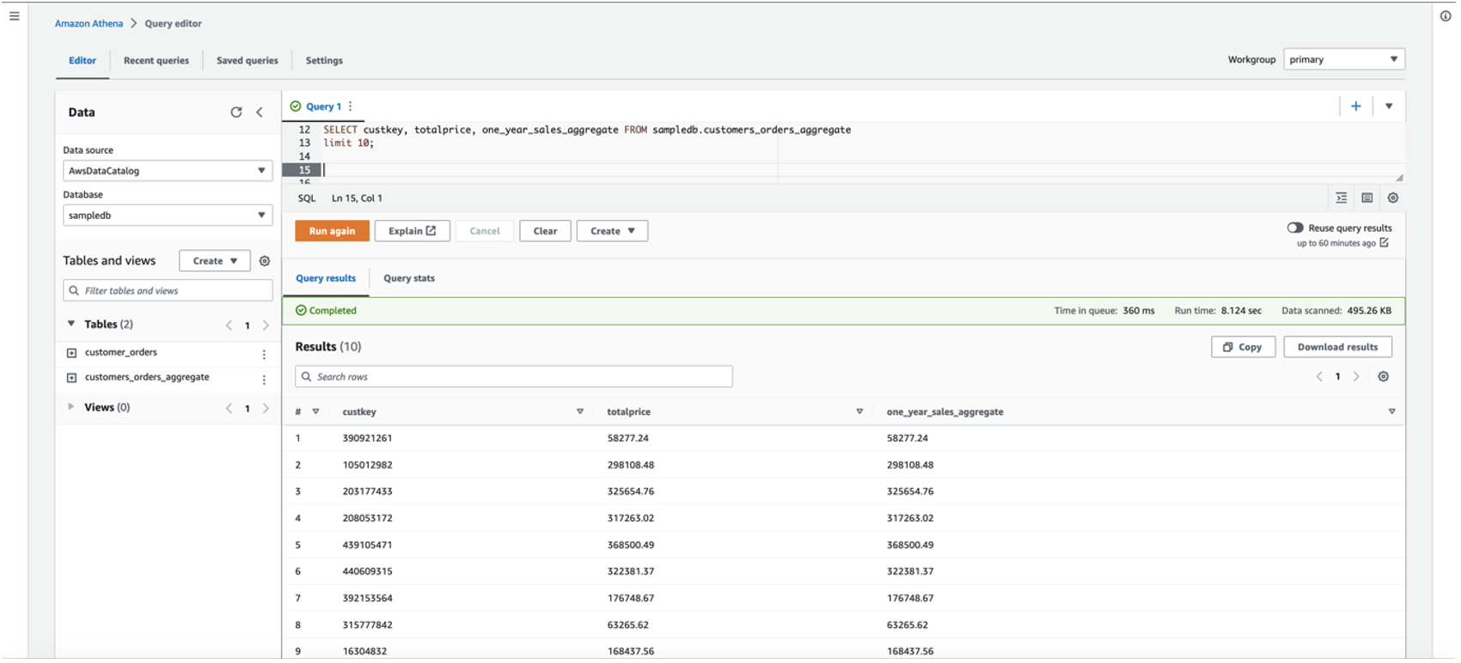This screenshot has width=1461, height=663.
Task: Open the Data source dropdown
Action: tap(168, 171)
